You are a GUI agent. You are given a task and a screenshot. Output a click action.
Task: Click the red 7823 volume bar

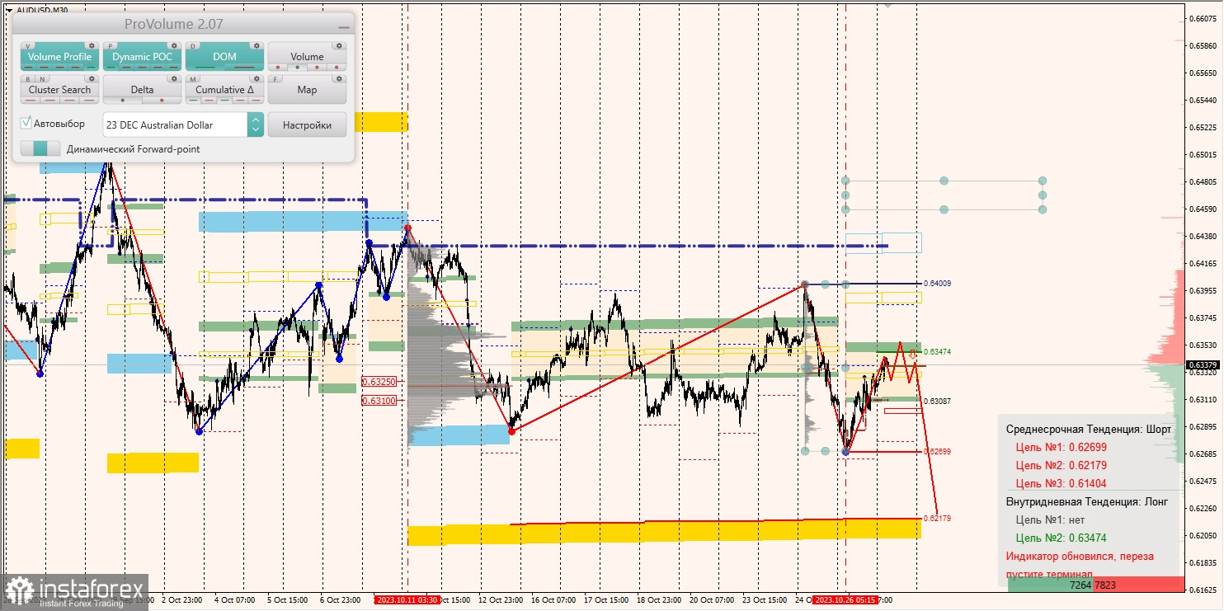1137,585
